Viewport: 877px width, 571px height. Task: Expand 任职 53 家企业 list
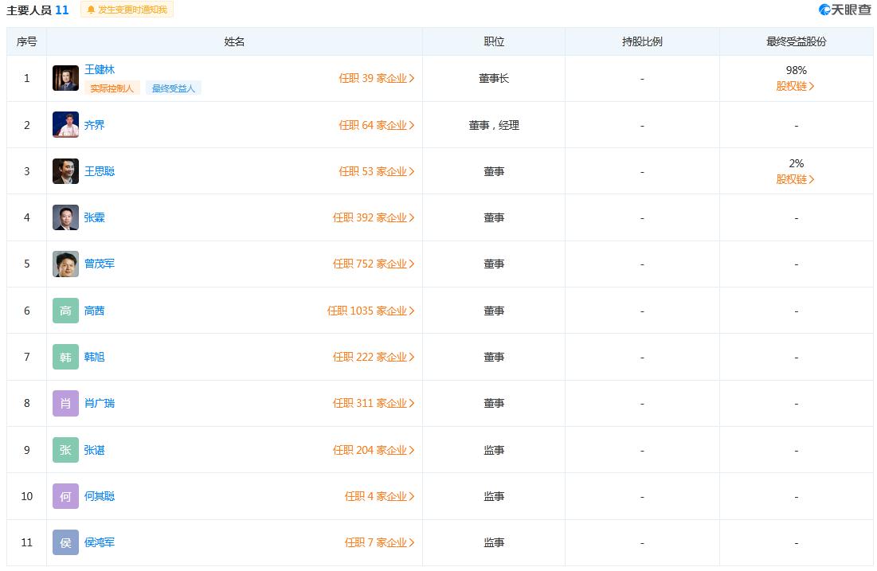tap(377, 172)
